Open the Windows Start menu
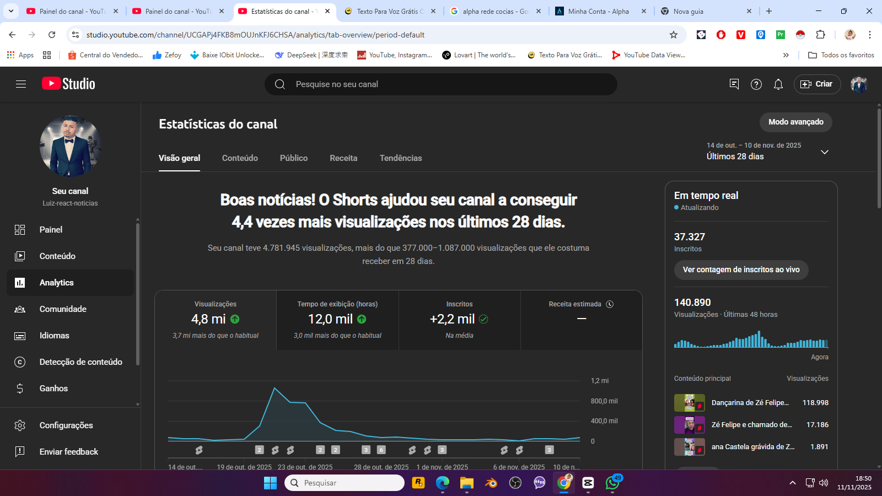 pyautogui.click(x=270, y=483)
